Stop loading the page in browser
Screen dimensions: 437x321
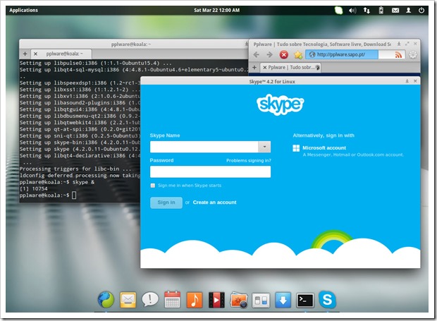284,54
